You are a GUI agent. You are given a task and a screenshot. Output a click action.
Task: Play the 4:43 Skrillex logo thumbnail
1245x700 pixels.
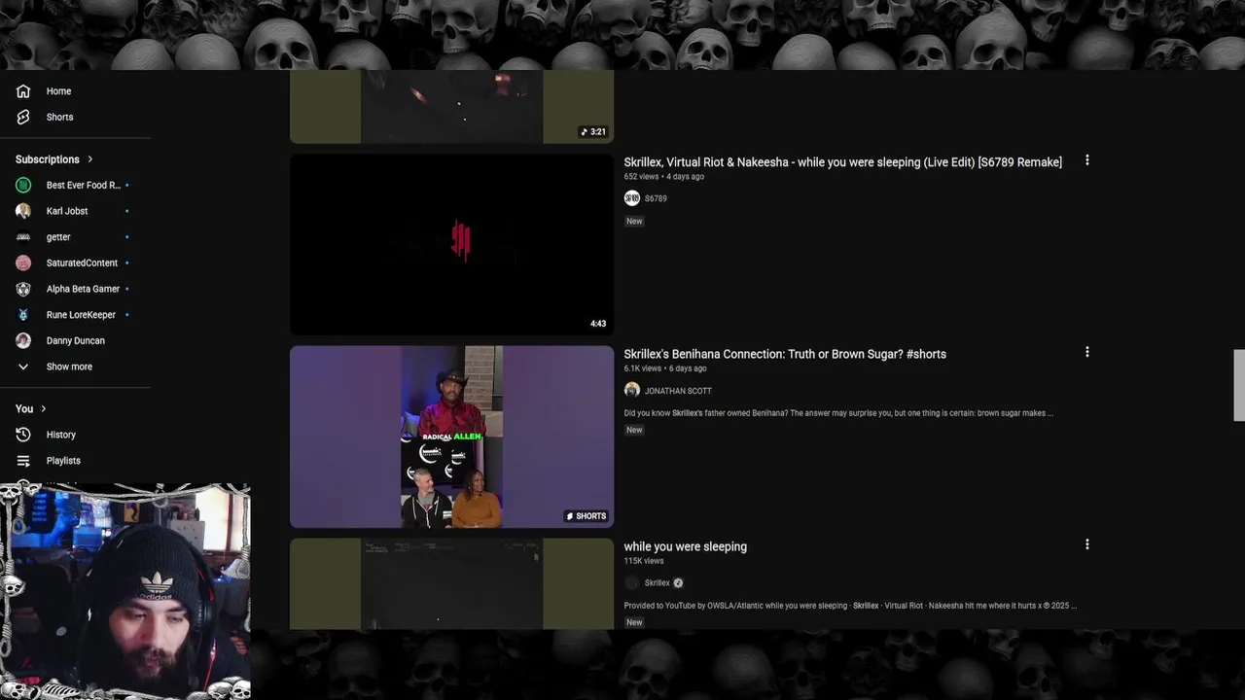click(451, 244)
